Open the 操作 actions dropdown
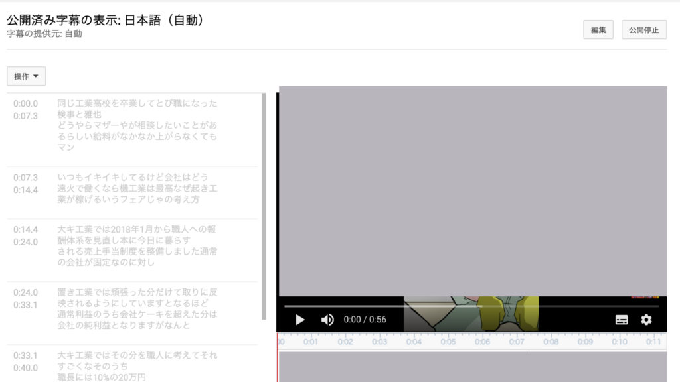 (x=26, y=76)
